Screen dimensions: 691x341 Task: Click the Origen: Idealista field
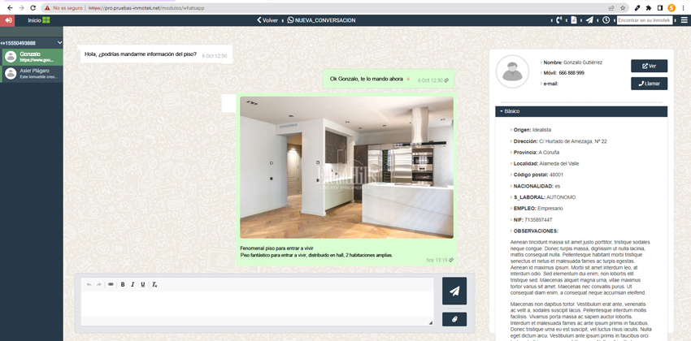[532, 130]
